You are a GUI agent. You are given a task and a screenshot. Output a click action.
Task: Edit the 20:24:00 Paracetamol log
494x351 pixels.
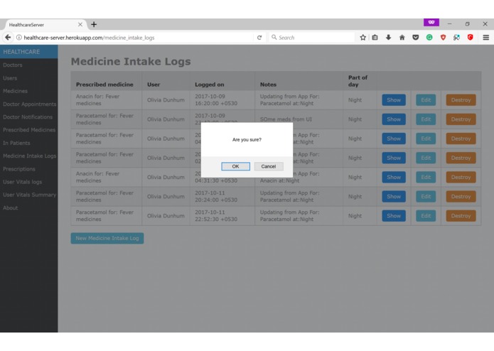click(x=426, y=196)
